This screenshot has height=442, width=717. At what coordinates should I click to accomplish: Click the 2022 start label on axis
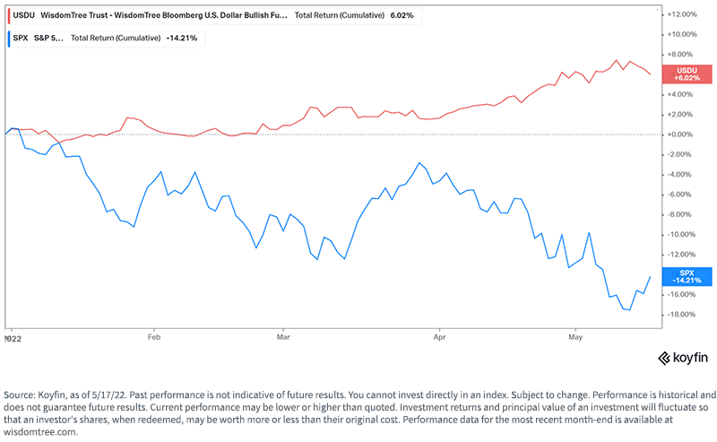pos(13,339)
